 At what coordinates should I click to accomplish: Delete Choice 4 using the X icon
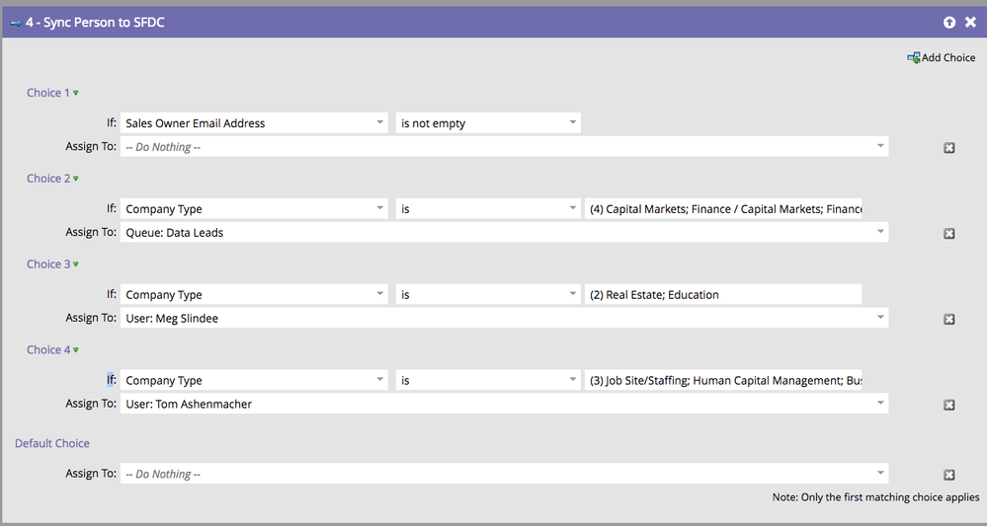click(x=949, y=405)
